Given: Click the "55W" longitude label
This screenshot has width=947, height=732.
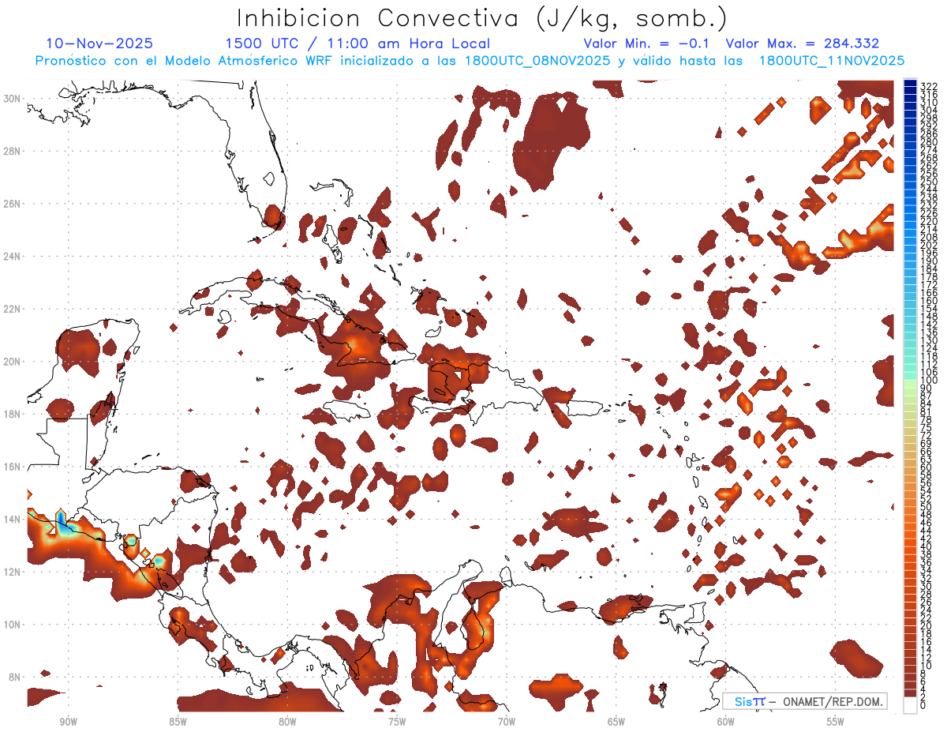Looking at the screenshot, I should click(835, 721).
